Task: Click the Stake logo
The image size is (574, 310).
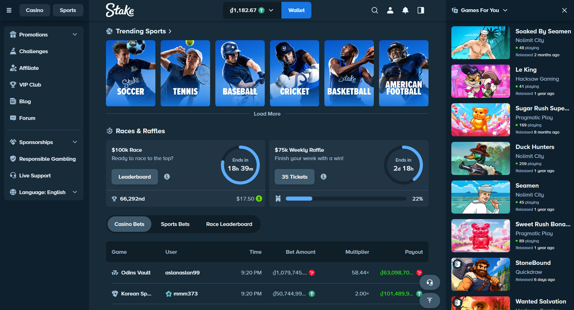Action: (120, 10)
